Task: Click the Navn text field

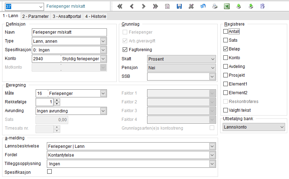Action: 69,32
